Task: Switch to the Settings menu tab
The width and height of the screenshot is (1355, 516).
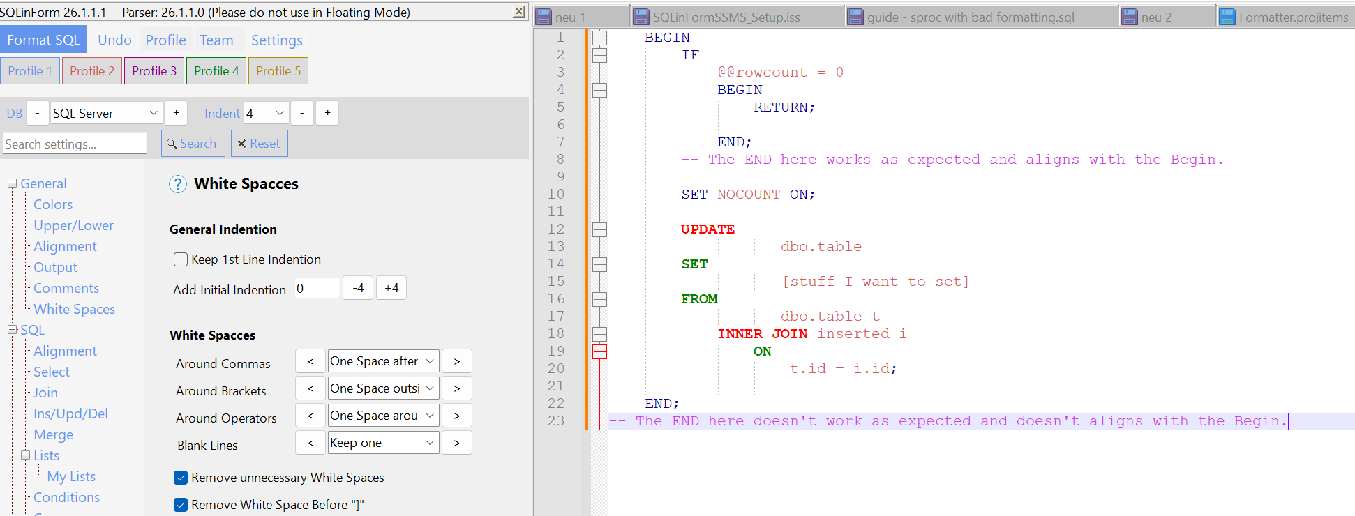Action: 276,40
